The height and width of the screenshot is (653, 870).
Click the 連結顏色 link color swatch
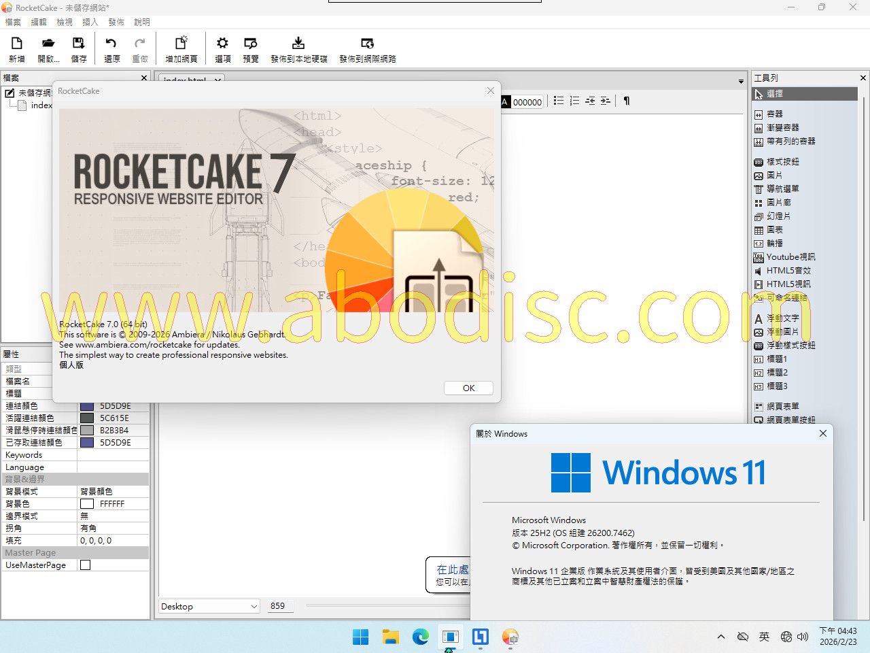(x=87, y=406)
